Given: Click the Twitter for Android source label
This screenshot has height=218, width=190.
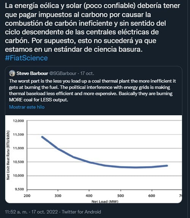Looking at the screenshot, I should click(81, 212).
